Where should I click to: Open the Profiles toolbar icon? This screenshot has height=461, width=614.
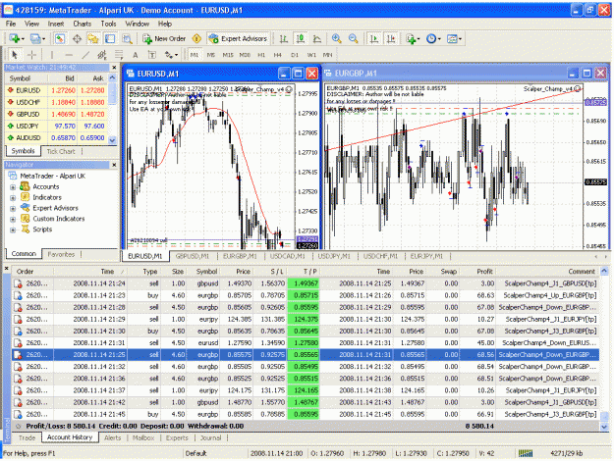[x=37, y=38]
